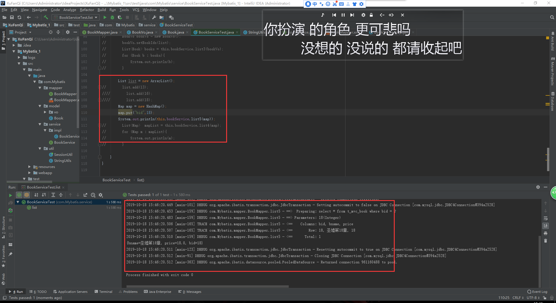Image resolution: width=556 pixels, height=303 pixels.
Task: Expand the logs folder
Action: [x=19, y=58]
